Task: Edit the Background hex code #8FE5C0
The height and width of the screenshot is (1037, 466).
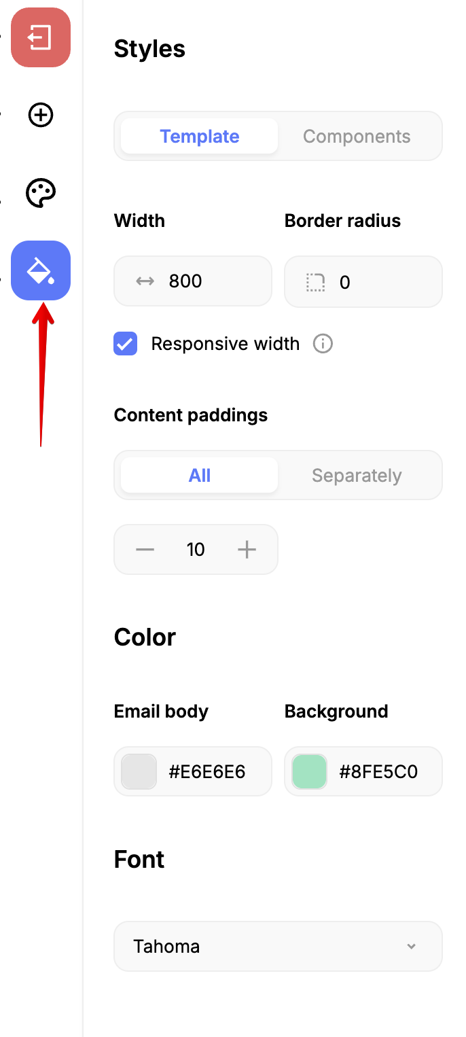Action: click(378, 772)
